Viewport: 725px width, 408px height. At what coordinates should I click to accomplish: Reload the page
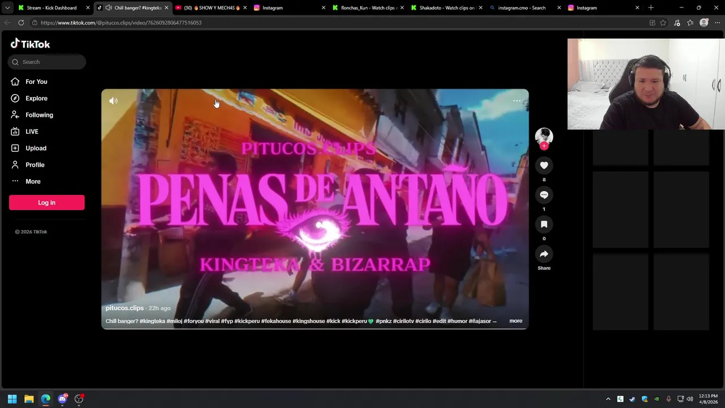(21, 23)
